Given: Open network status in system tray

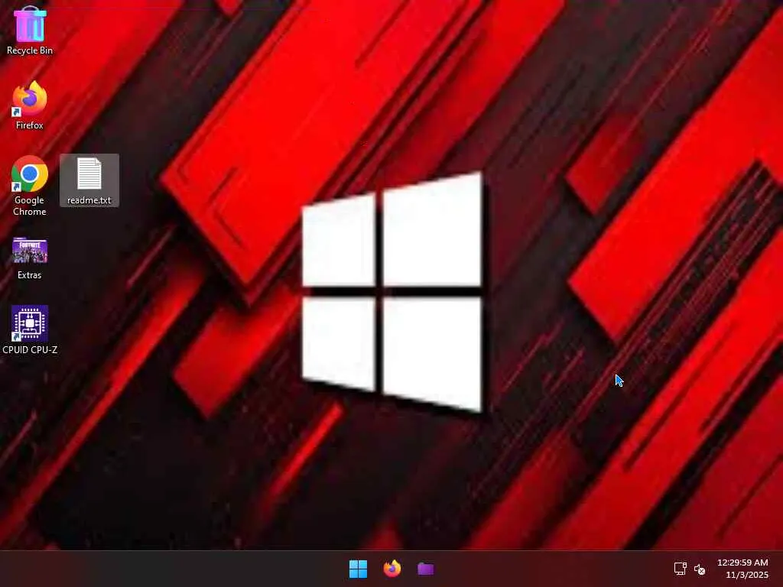Looking at the screenshot, I should 680,569.
